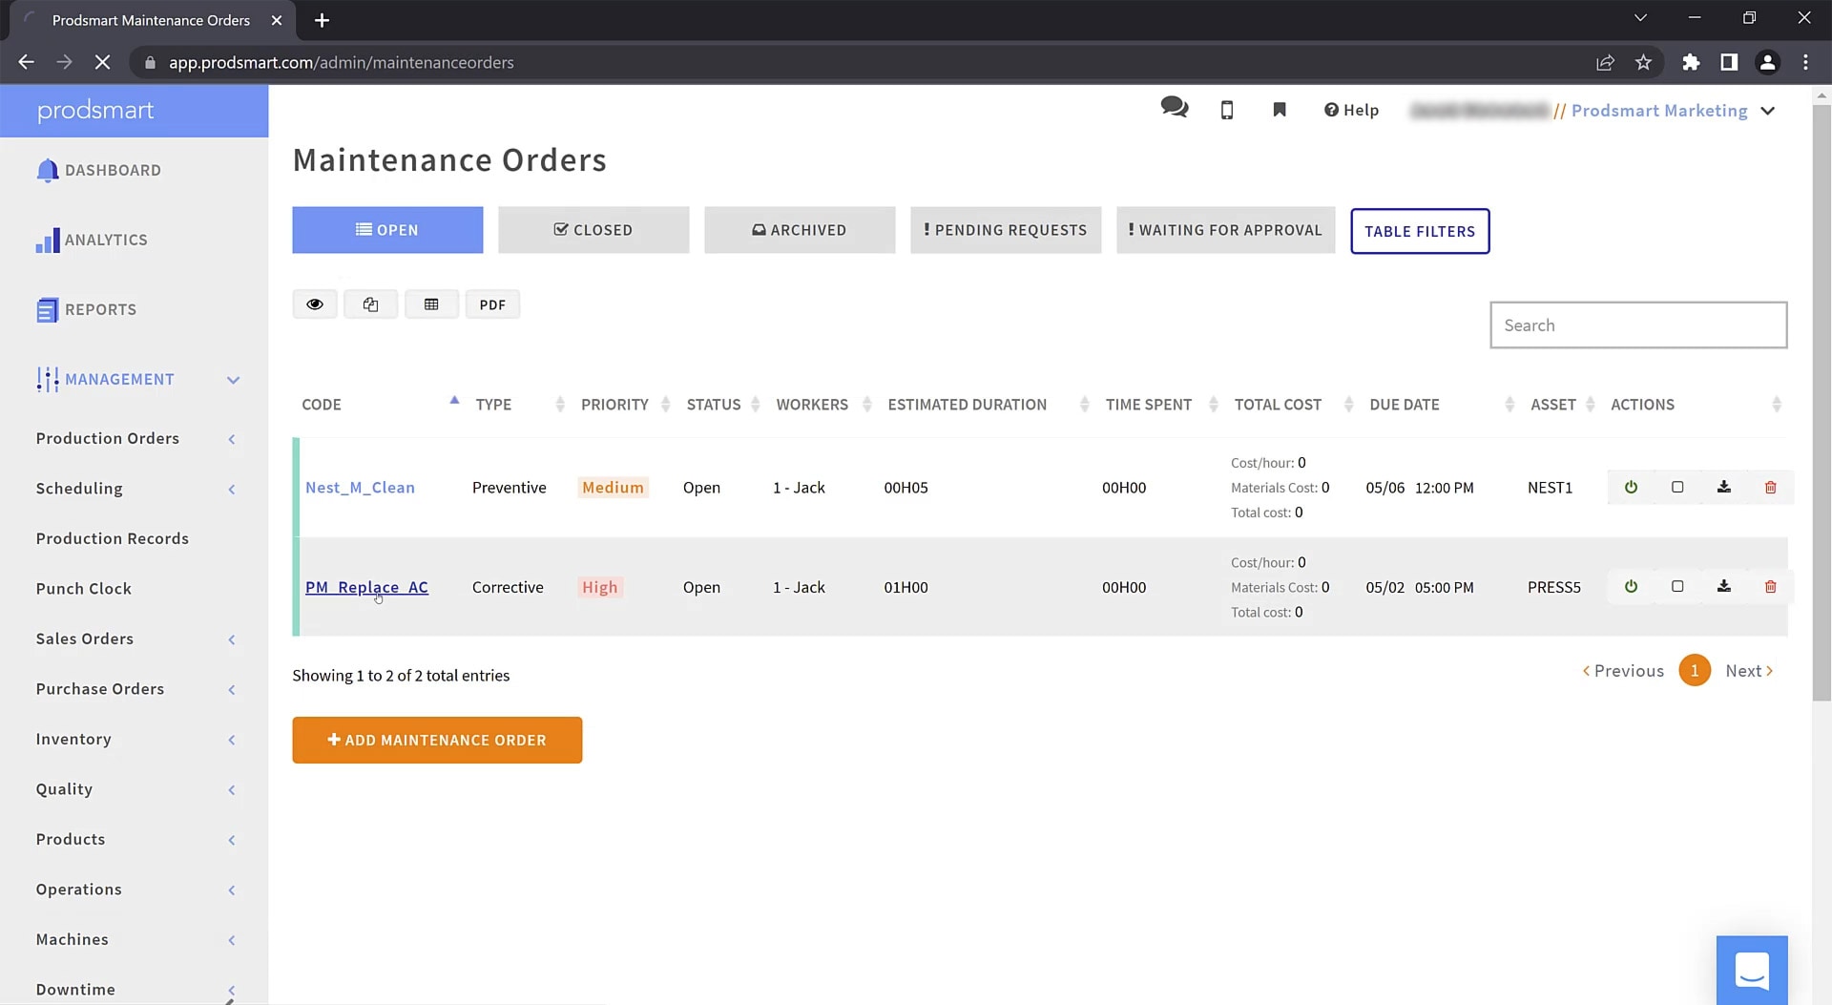Open the live chat widget button
Image resolution: width=1832 pixels, height=1005 pixels.
(x=1751, y=970)
